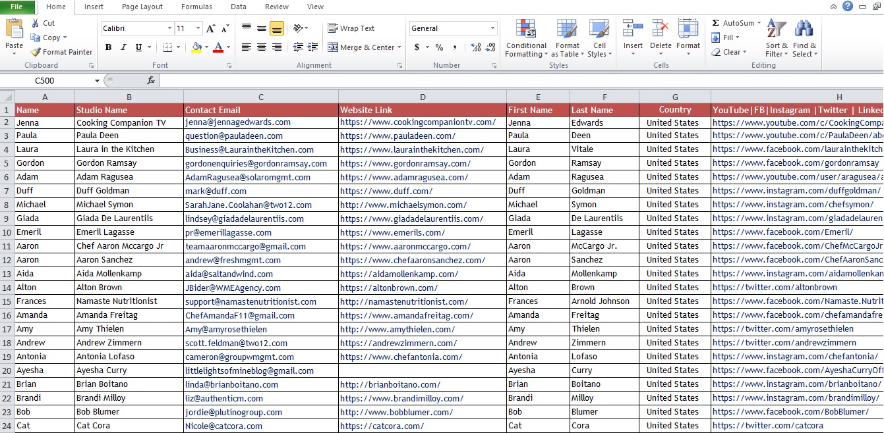Open the File tab
884x433 pixels.
(x=17, y=7)
